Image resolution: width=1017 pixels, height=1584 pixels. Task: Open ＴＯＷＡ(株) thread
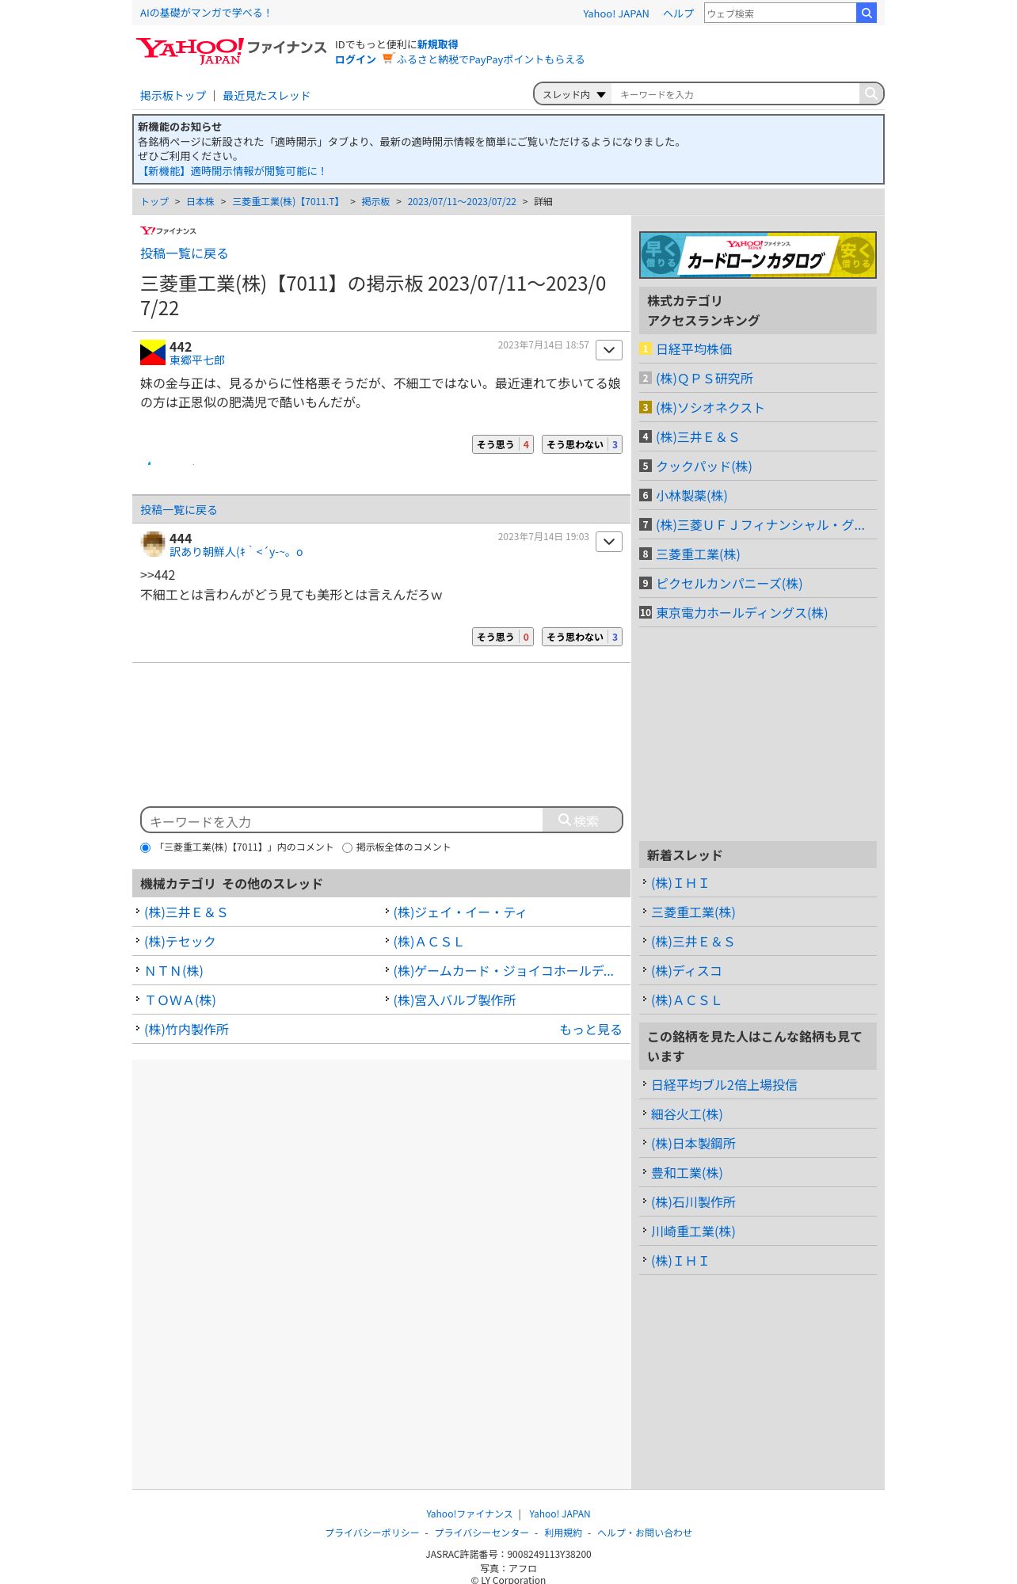point(180,1000)
